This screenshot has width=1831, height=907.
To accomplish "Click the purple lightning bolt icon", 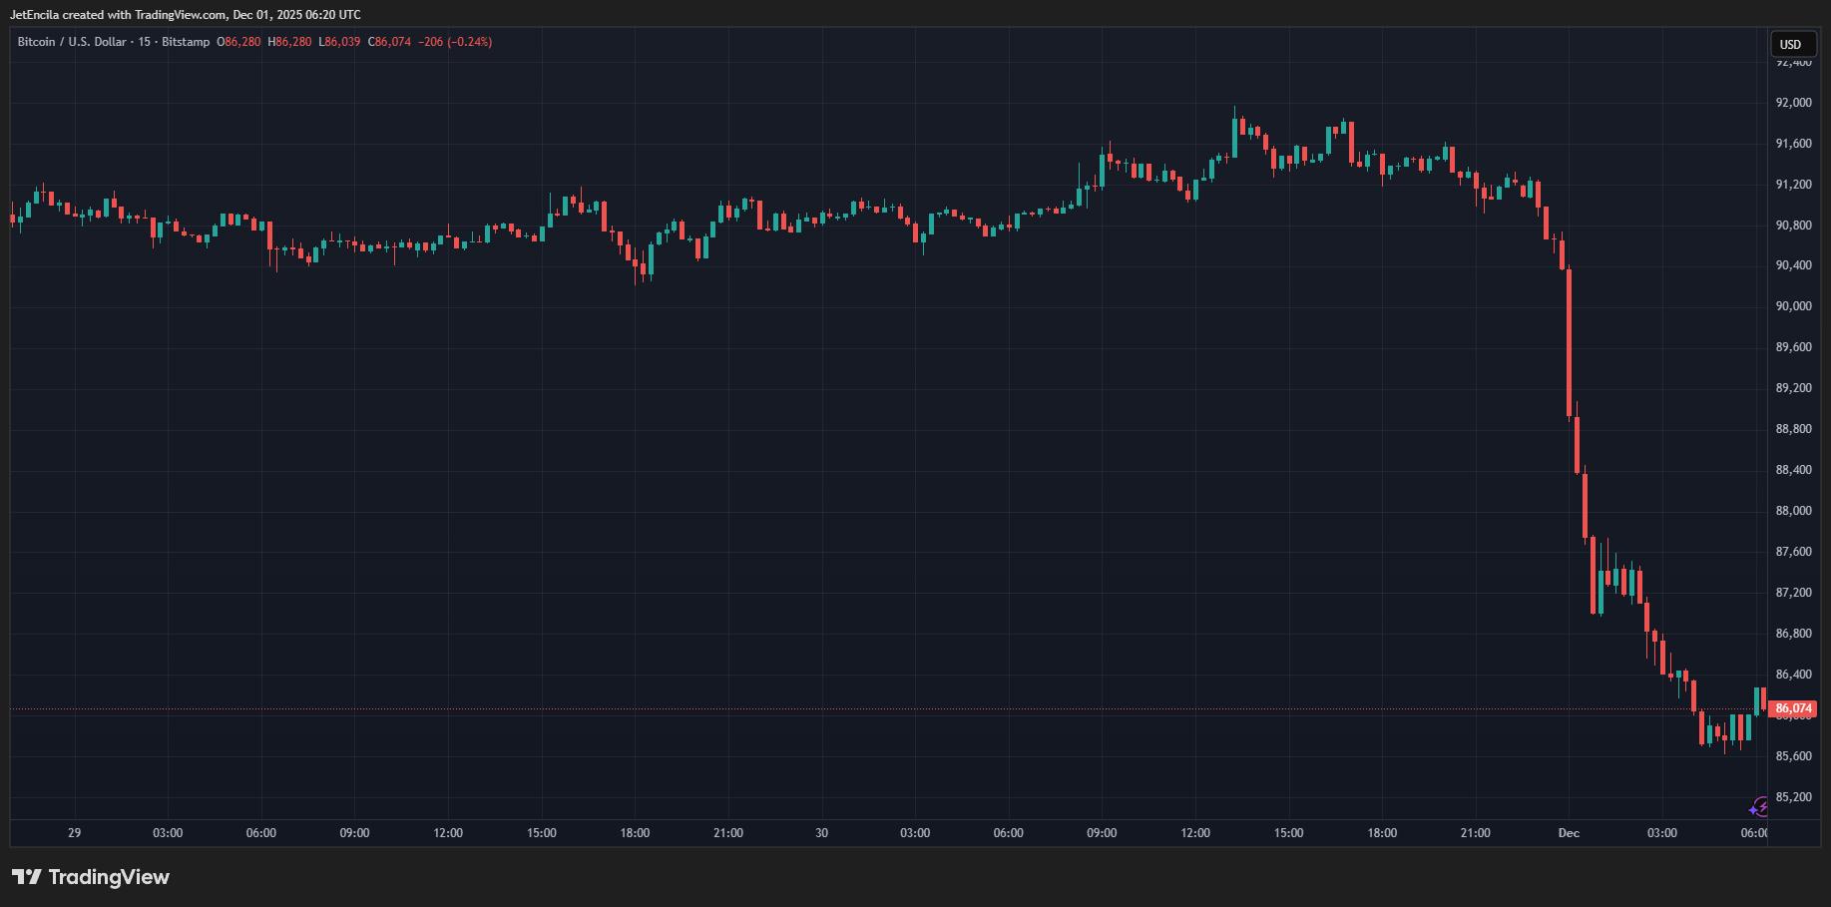I will pos(1759,806).
